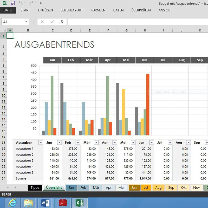
Task: Click the Cancel (X) icon in formula bar
Action: (x=42, y=22)
